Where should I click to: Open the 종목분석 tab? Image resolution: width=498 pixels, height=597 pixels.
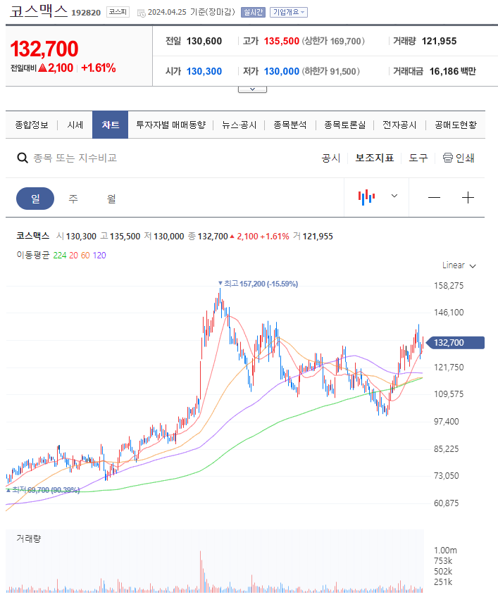tap(290, 125)
